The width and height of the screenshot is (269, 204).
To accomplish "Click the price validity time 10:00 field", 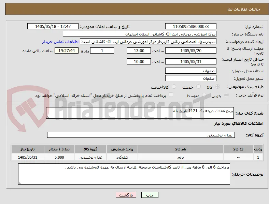I will pyautogui.click(x=139, y=61).
